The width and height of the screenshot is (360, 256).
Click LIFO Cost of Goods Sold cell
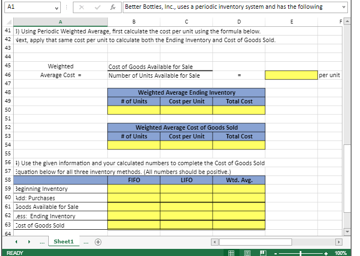tap(186, 225)
